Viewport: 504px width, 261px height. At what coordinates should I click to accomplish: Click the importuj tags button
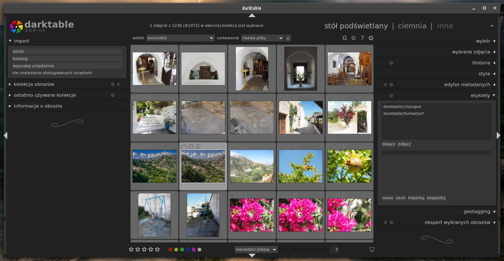[x=416, y=198]
